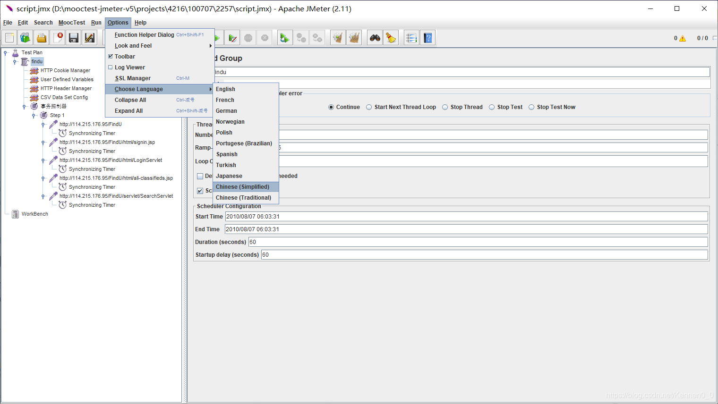Open Search with the binoculars icon
This screenshot has height=404, width=718.
click(375, 38)
